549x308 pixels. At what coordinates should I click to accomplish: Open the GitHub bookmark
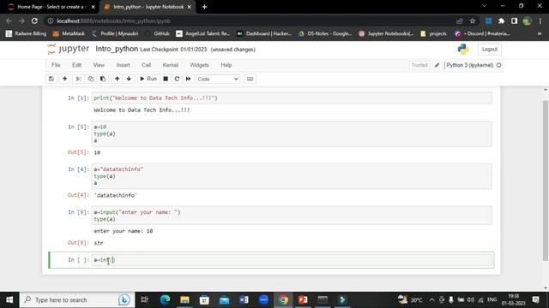[x=158, y=33]
